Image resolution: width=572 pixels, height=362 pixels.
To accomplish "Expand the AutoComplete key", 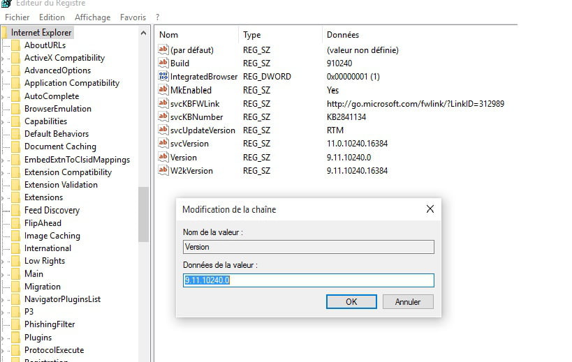I will pos(3,96).
